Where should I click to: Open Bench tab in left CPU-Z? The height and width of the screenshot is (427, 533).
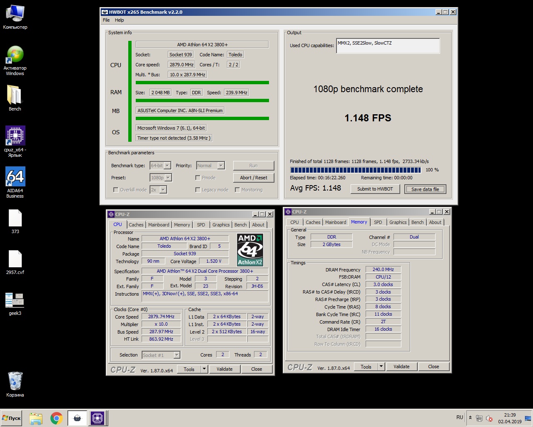[240, 225]
